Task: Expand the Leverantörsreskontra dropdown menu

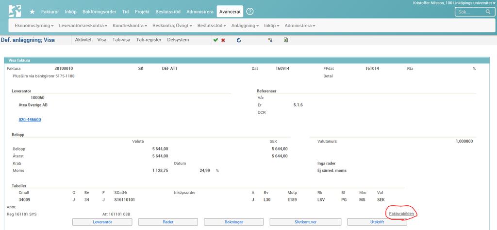Action: point(83,26)
